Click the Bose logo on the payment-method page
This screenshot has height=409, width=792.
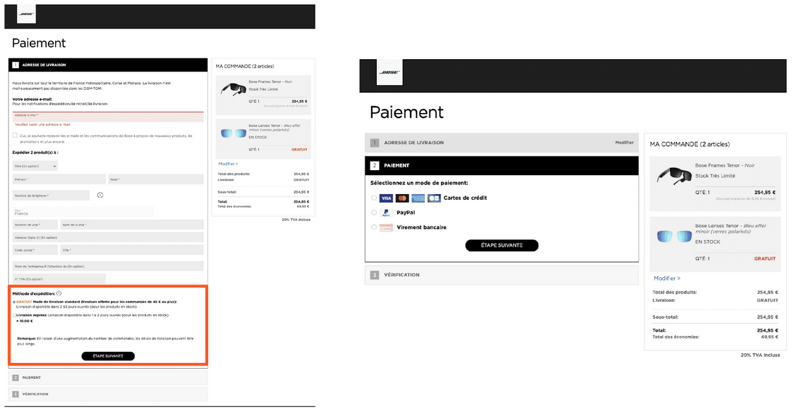point(390,73)
